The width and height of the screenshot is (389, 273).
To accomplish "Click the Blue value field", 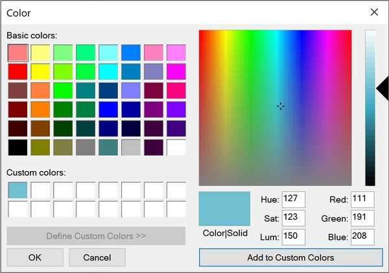I will coord(362,237).
